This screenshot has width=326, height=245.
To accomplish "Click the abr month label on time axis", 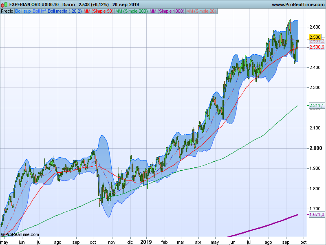I will coord(198,242).
